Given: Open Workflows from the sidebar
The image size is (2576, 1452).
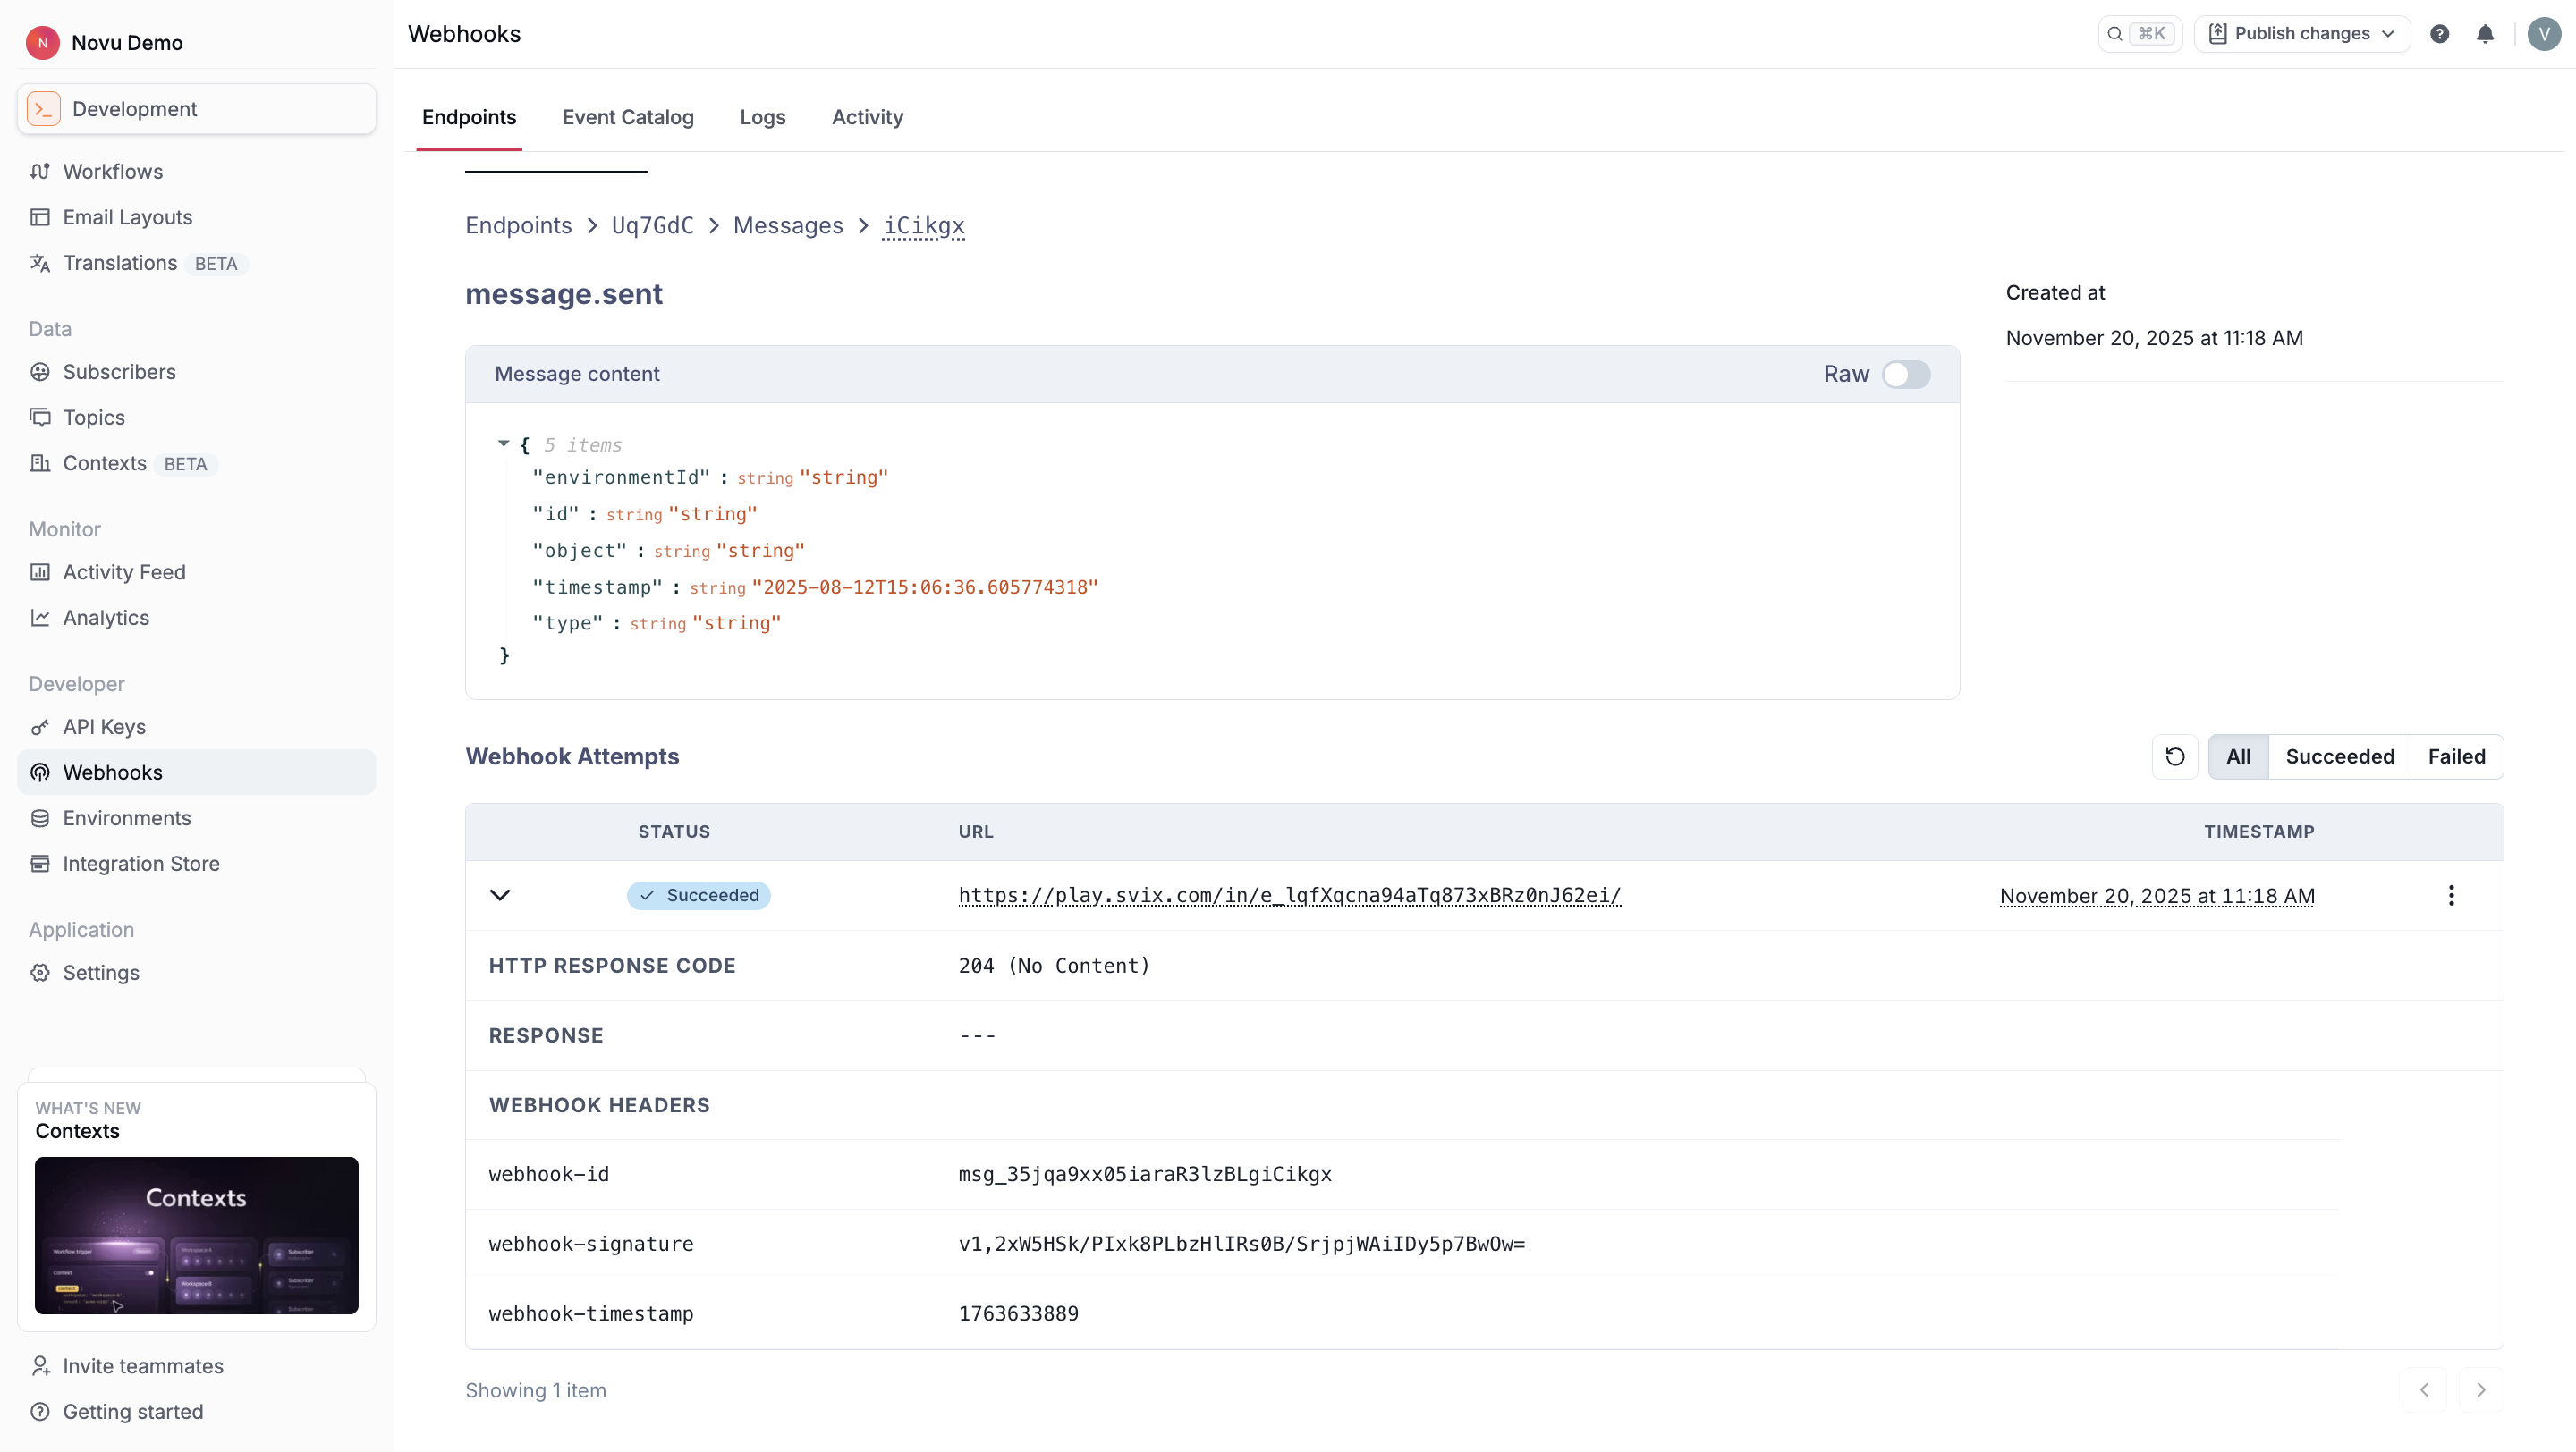Looking at the screenshot, I should (x=112, y=171).
